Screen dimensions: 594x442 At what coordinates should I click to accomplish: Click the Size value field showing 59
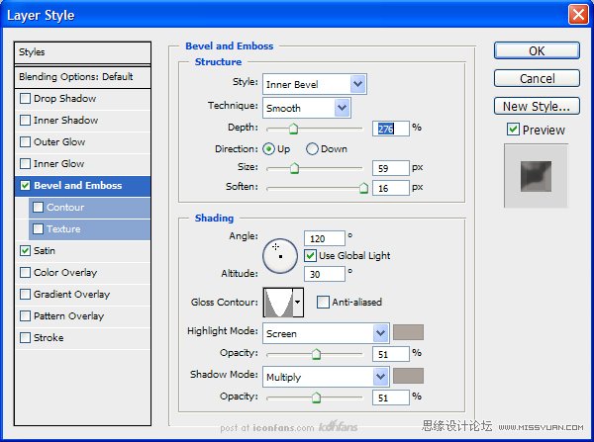pyautogui.click(x=391, y=168)
